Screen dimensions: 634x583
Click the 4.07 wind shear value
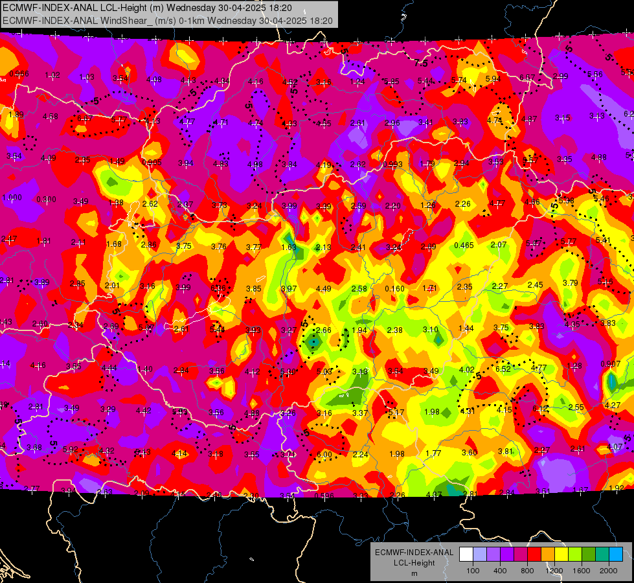(615, 447)
